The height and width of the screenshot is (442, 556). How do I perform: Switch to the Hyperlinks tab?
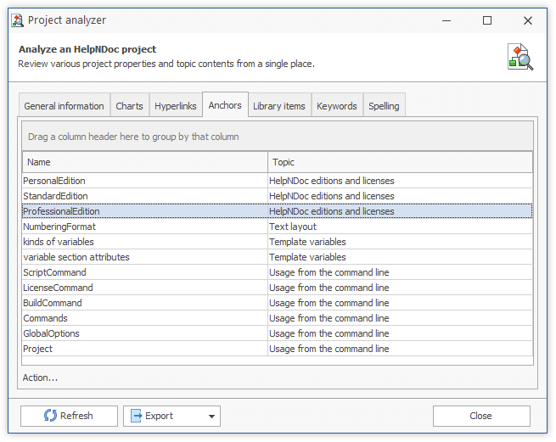point(176,106)
